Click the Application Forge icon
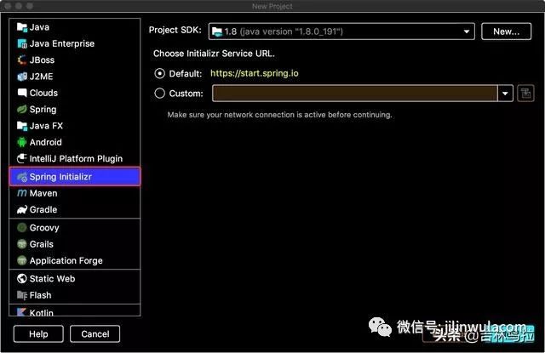 click(x=22, y=260)
